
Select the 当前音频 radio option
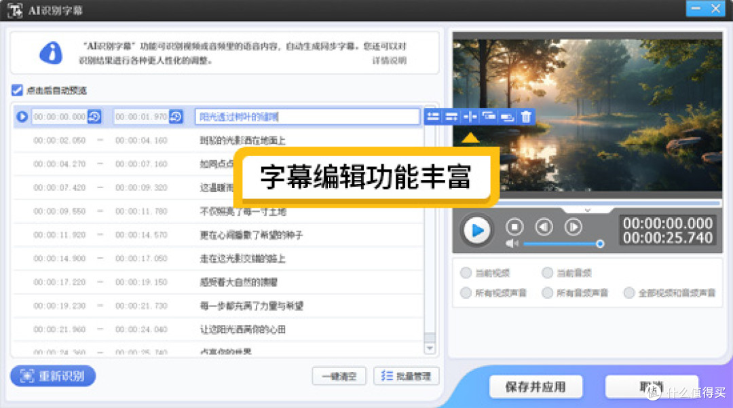pyautogui.click(x=548, y=273)
